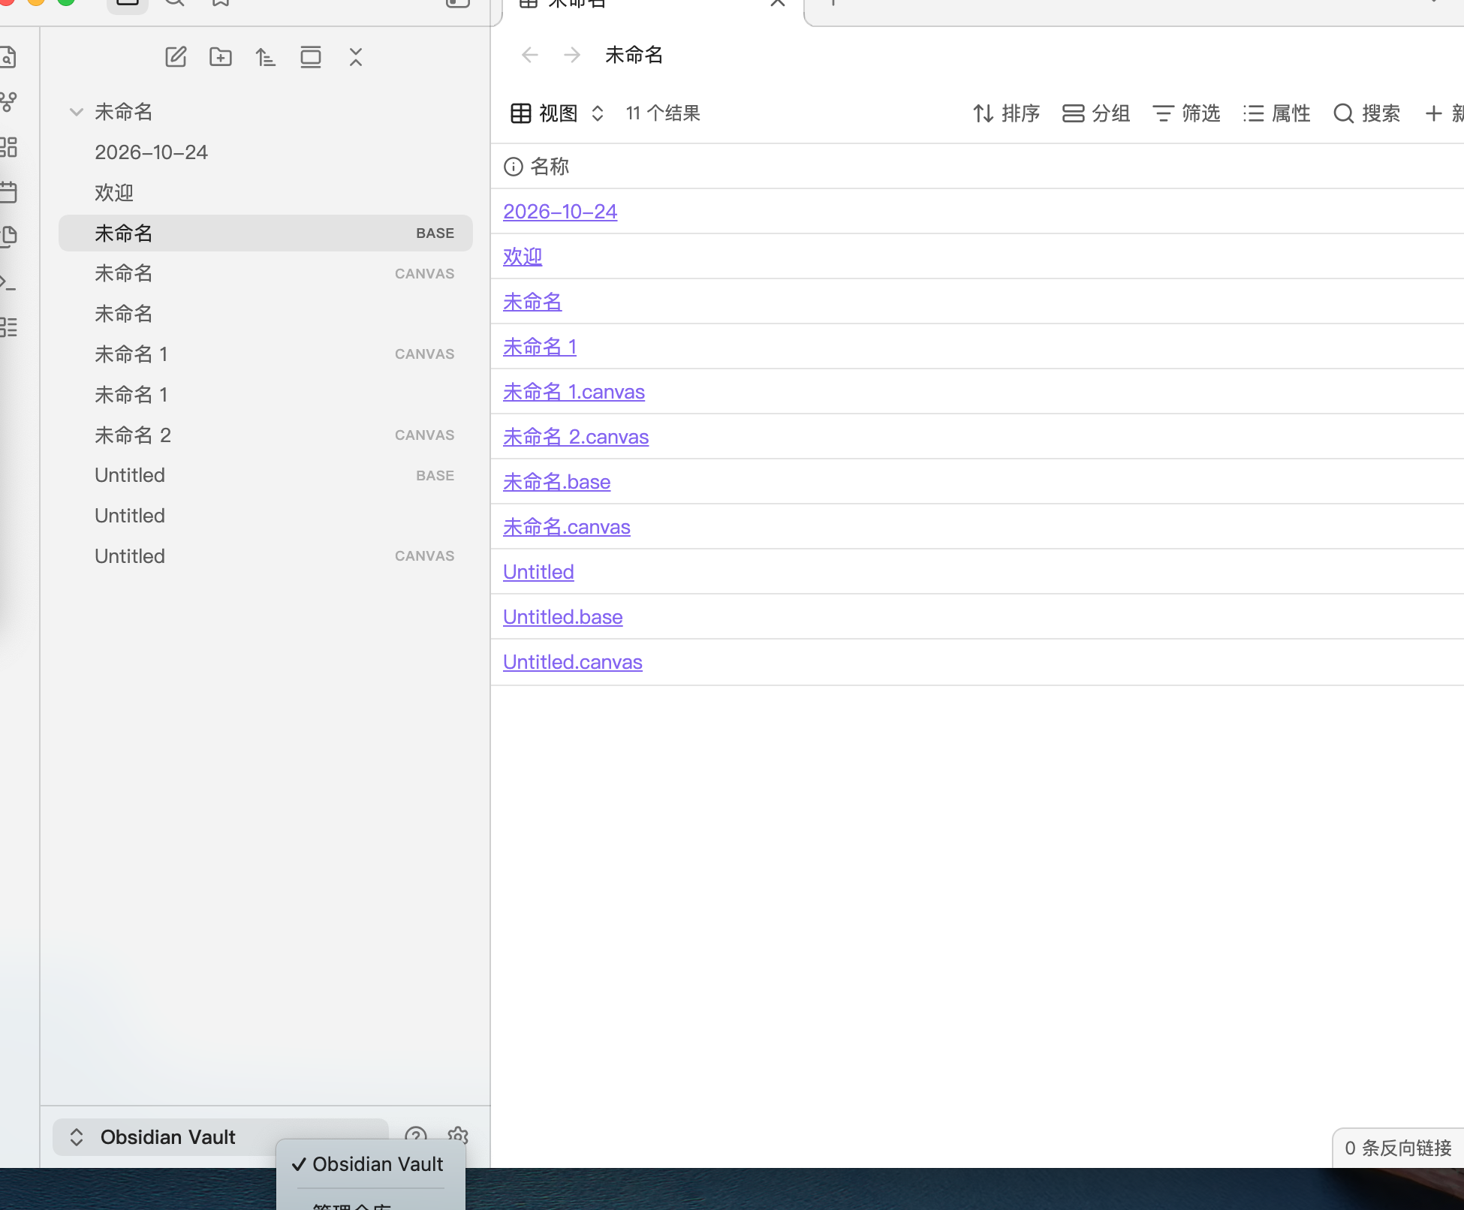
Task: Collapse the 未命名 folder in the tree
Action: (x=76, y=112)
